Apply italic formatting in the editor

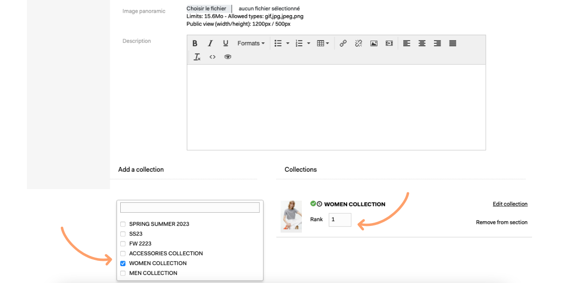click(210, 43)
